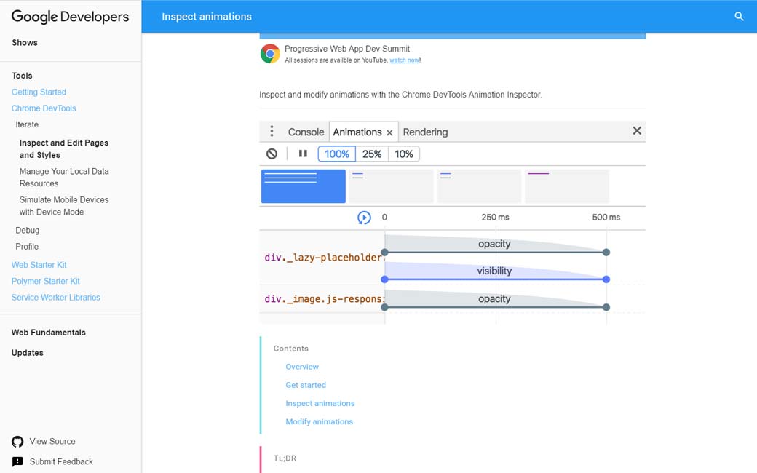
Task: Click the GitHub icon by View Source
Action: click(17, 442)
